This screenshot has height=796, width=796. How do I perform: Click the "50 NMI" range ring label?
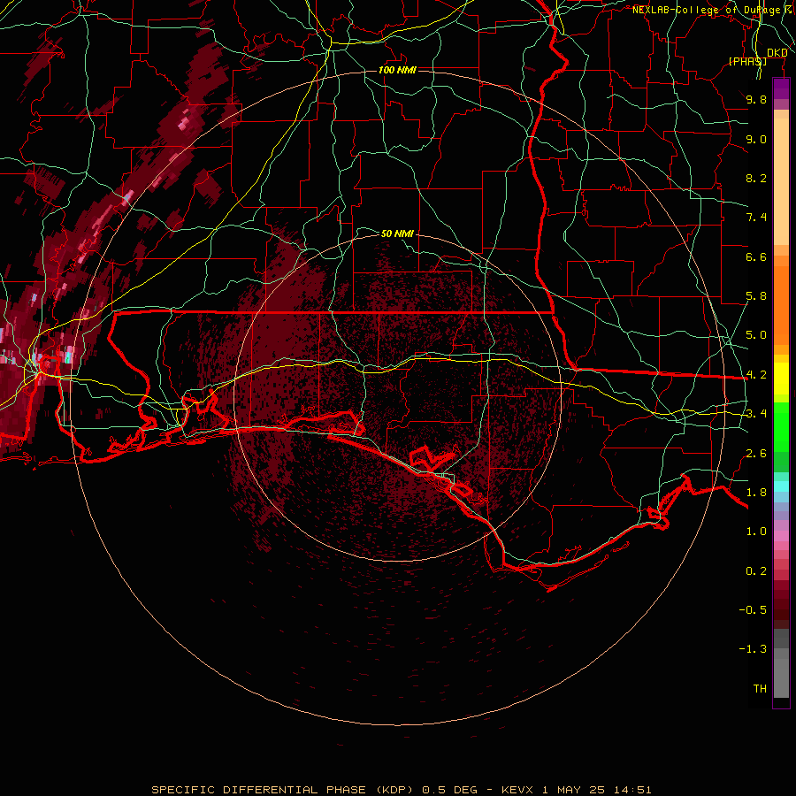coord(397,233)
